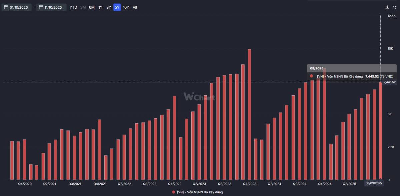Select the 6M range button

91,7
